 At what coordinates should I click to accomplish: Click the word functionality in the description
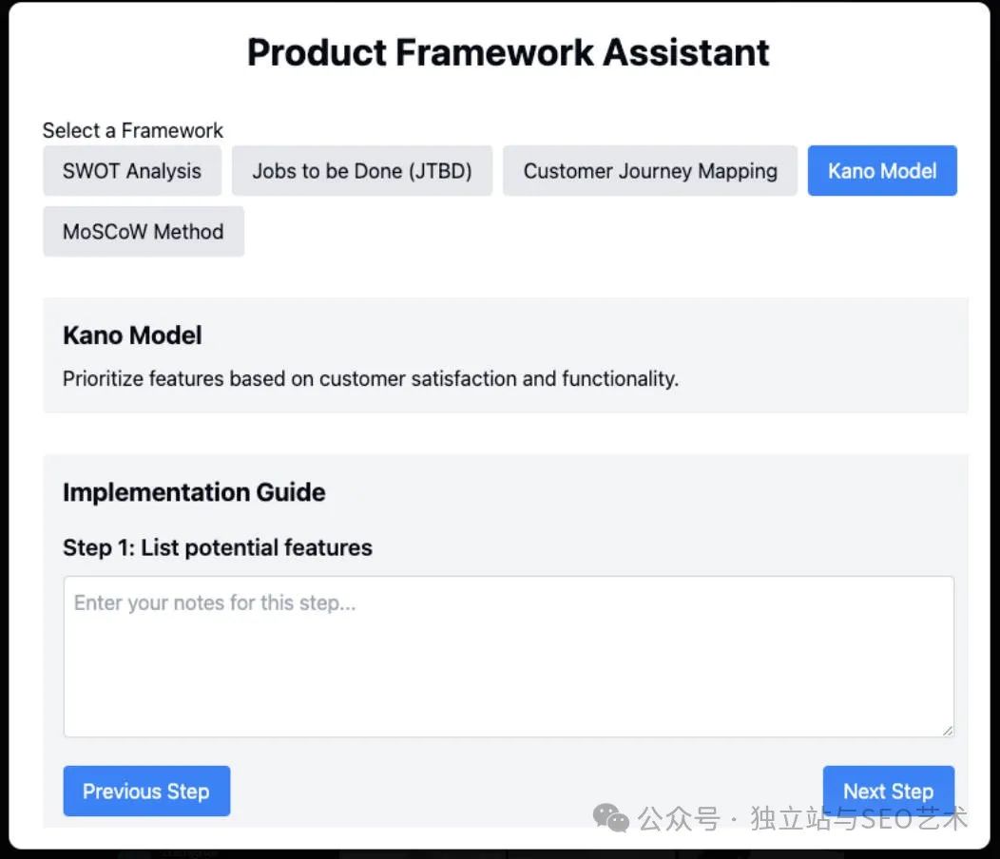click(619, 379)
